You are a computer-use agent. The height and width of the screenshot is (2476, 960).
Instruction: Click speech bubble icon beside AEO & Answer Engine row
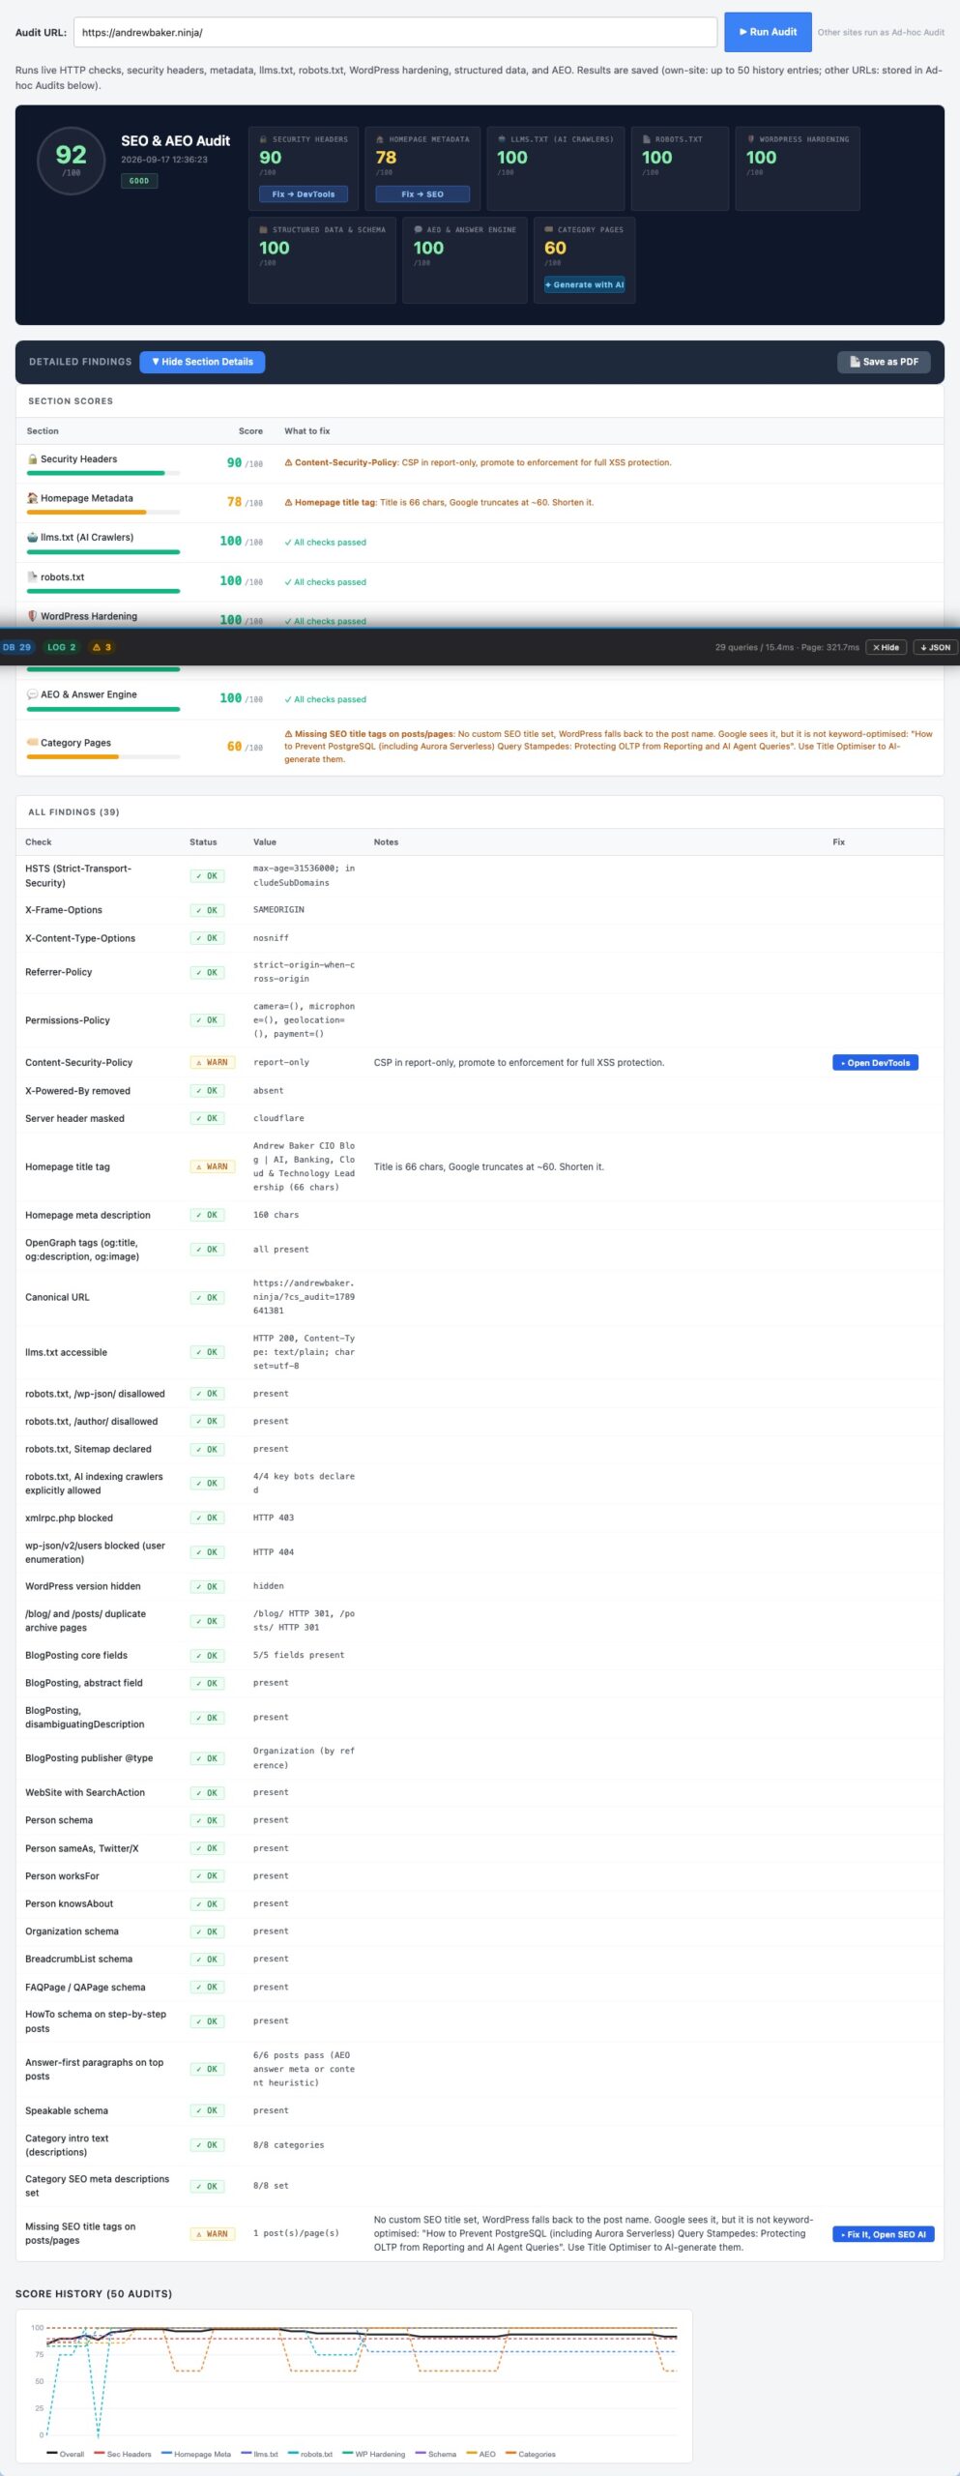pos(33,694)
